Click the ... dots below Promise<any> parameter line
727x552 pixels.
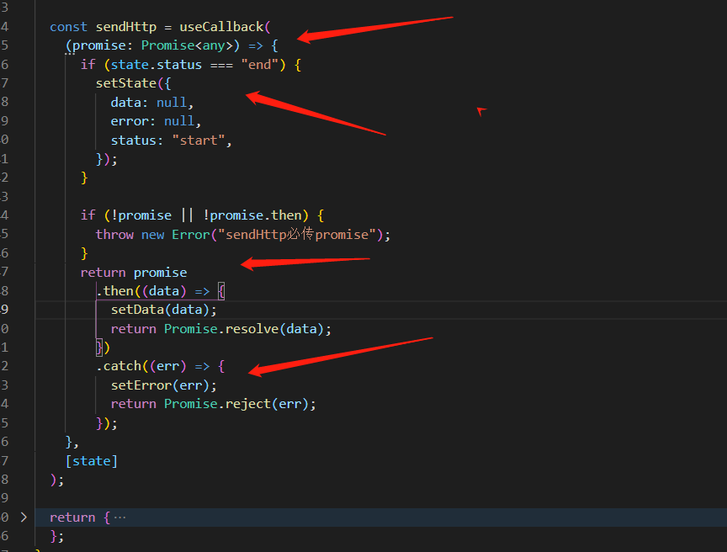pyautogui.click(x=71, y=52)
